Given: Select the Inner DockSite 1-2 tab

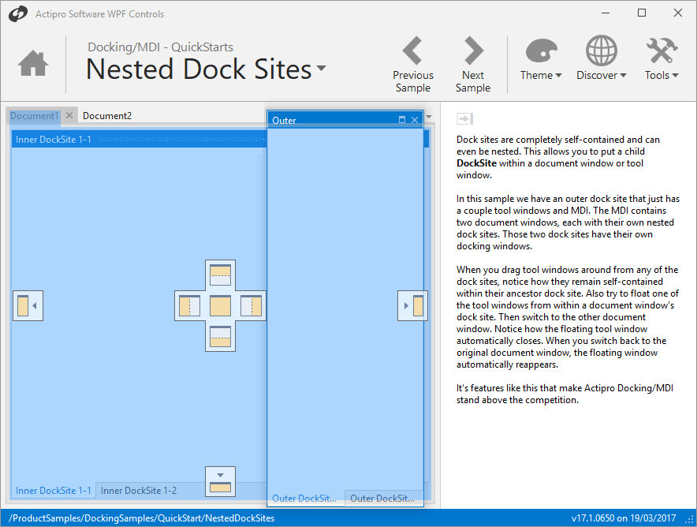Looking at the screenshot, I should [x=139, y=491].
